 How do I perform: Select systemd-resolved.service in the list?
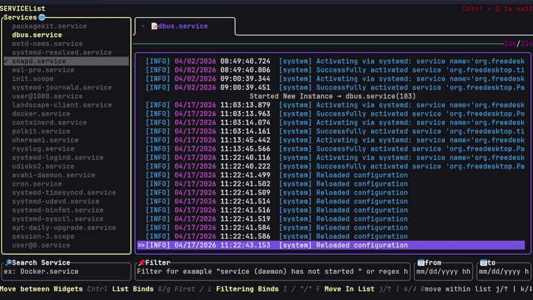click(x=66, y=53)
